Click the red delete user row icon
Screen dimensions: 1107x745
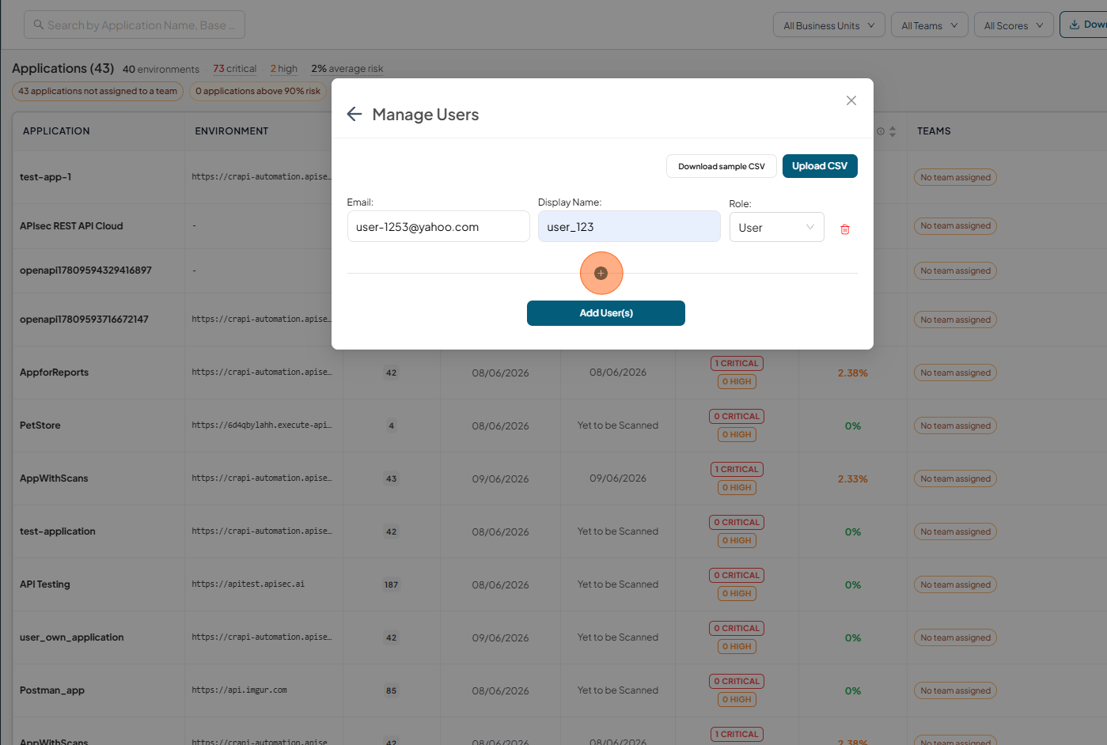pos(845,229)
